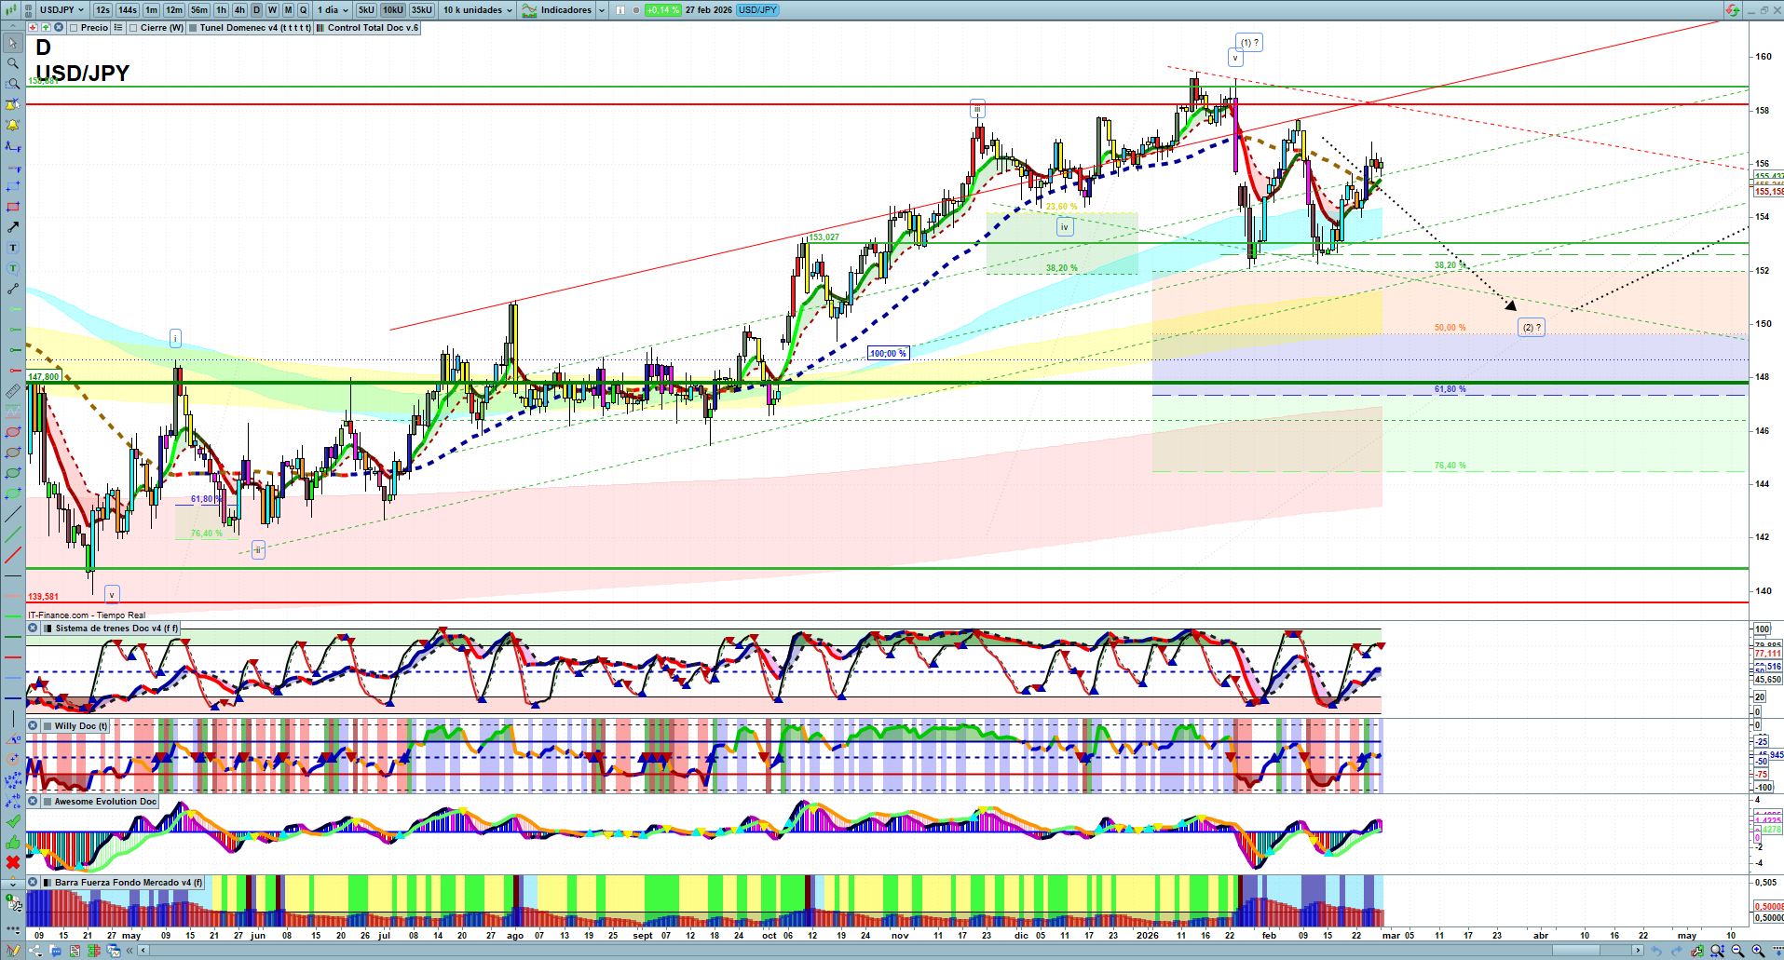Click the scrollbar right arrow

pos(1639,951)
